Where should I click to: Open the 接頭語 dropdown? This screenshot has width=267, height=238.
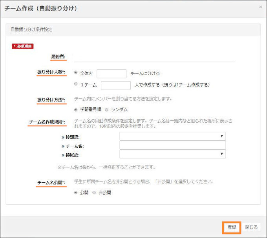pyautogui.click(x=173, y=136)
